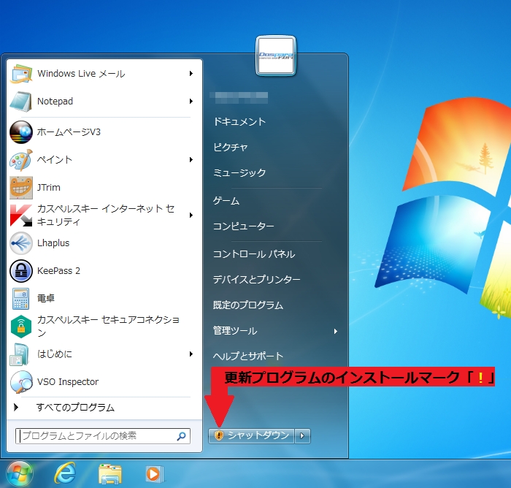Select the Lhaplus label
This screenshot has height=488, width=511.
pos(53,243)
